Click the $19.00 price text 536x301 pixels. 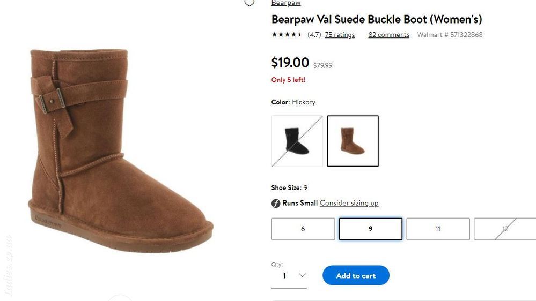pos(290,63)
